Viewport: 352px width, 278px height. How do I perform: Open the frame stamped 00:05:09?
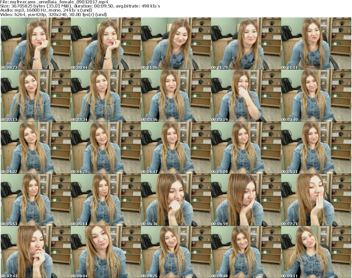pos(246,148)
